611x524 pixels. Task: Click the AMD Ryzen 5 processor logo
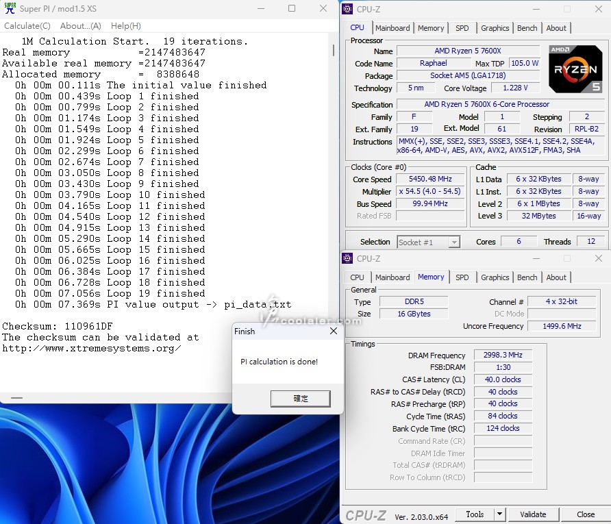[x=575, y=69]
